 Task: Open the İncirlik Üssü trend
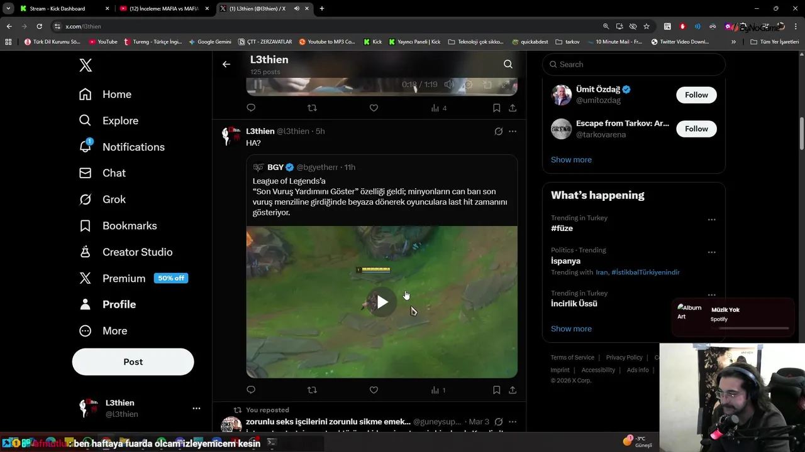[574, 304]
